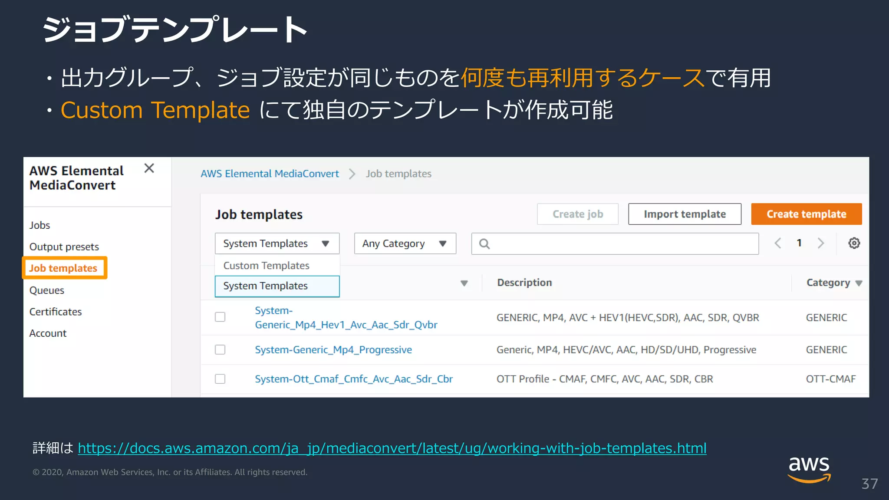Open Jobs in the sidebar
This screenshot has width=889, height=500.
coord(40,225)
